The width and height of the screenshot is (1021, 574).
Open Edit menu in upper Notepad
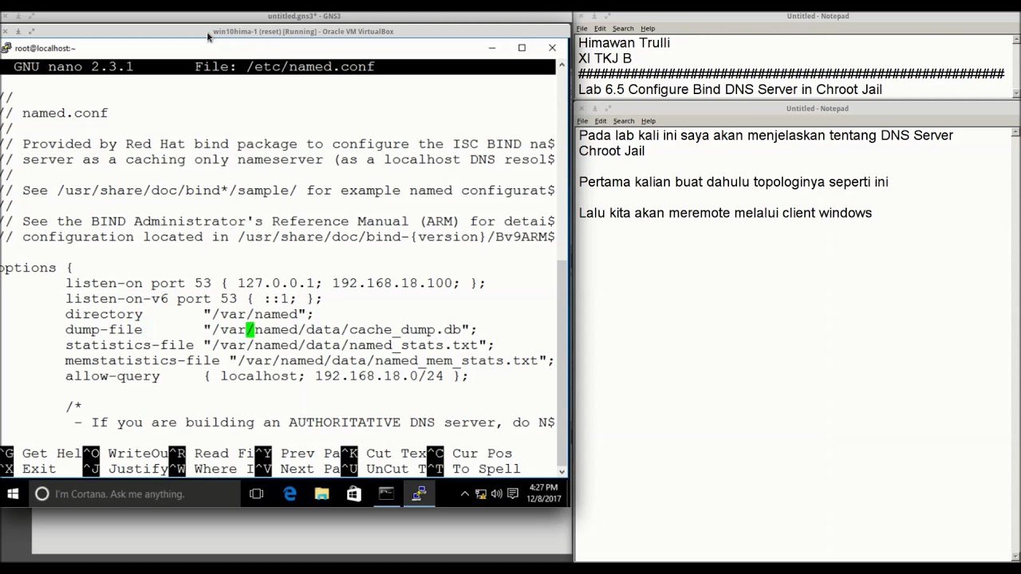600,29
